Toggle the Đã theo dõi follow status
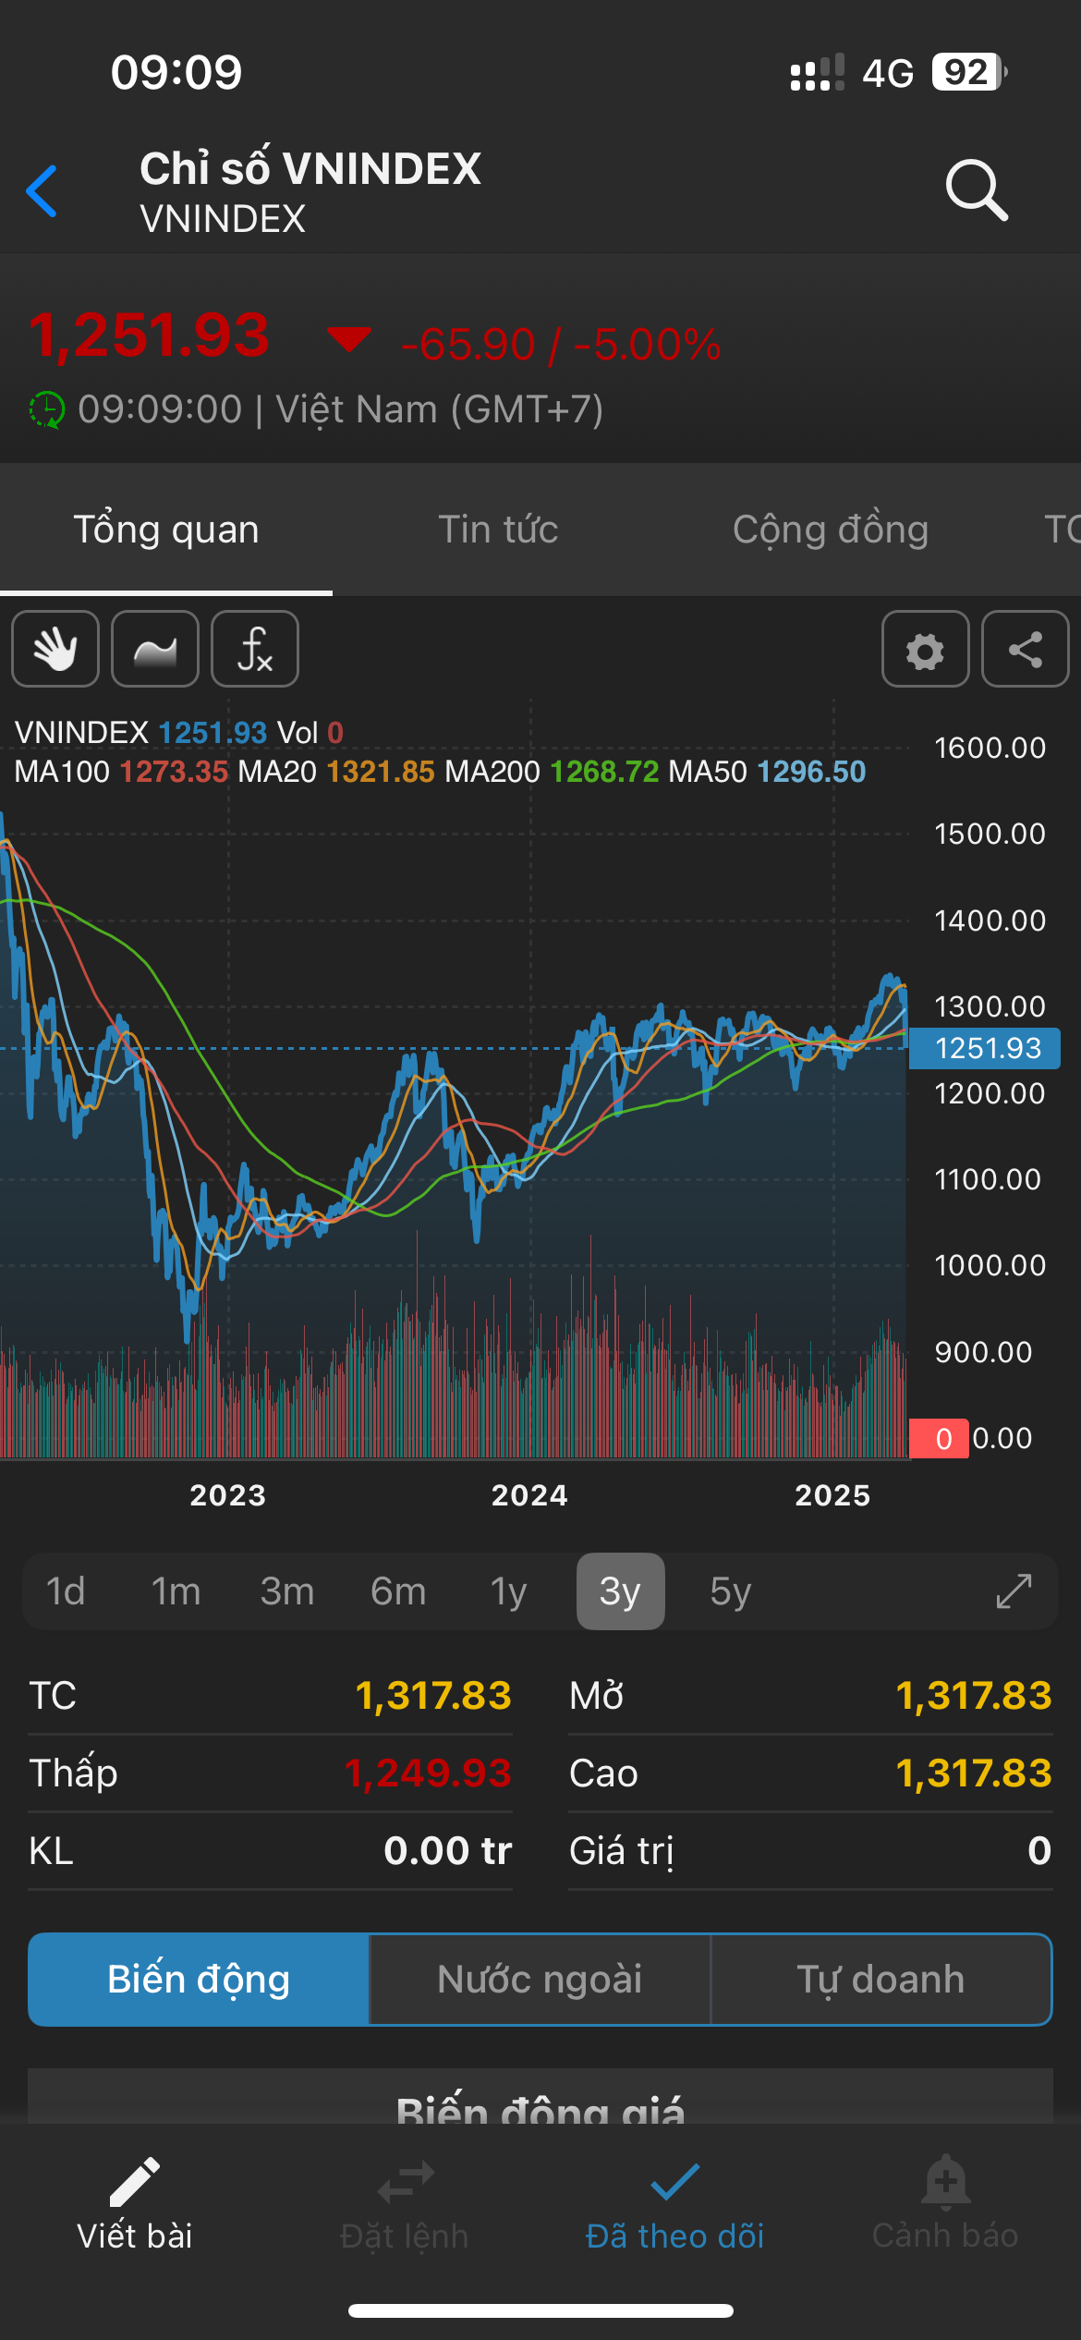1081x2340 pixels. [x=675, y=2183]
